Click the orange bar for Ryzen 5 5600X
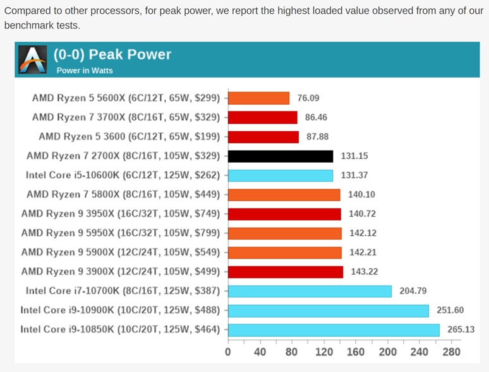The height and width of the screenshot is (372, 489). (258, 98)
